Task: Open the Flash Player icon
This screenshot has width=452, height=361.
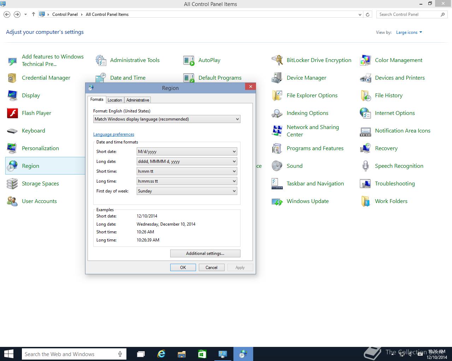Action: (x=12, y=113)
